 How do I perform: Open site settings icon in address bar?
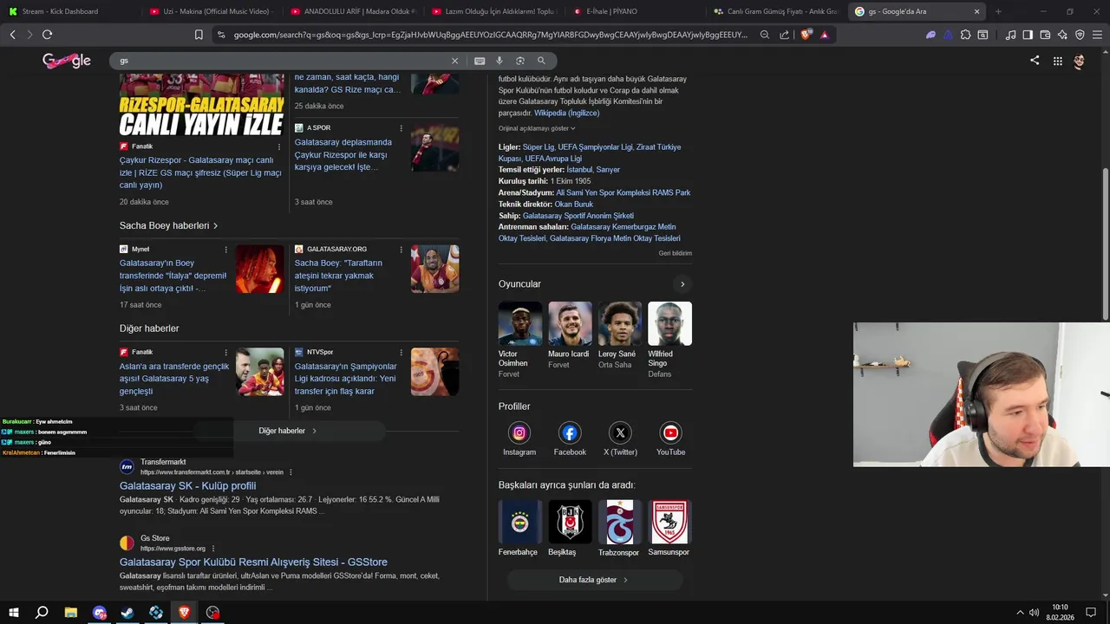(x=221, y=35)
